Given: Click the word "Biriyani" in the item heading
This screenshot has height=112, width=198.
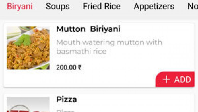Looking at the screenshot, I should 105,29.
